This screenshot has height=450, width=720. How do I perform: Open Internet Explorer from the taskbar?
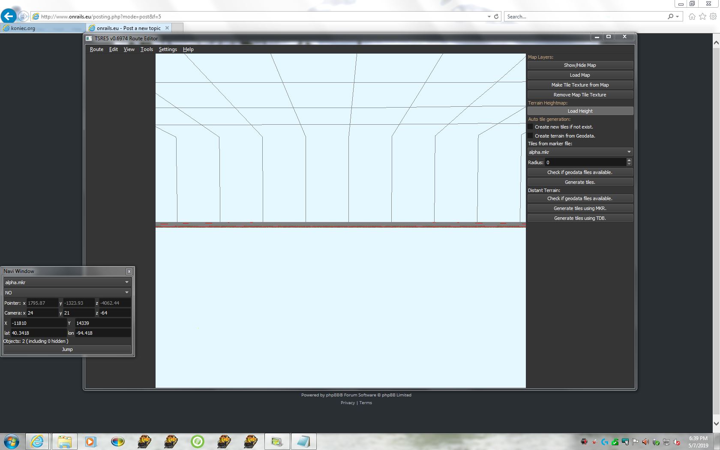click(x=38, y=441)
